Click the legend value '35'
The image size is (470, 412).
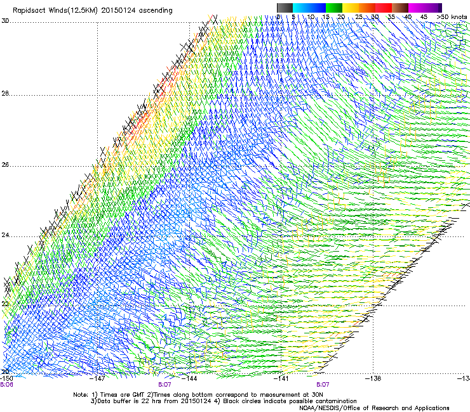pyautogui.click(x=391, y=16)
